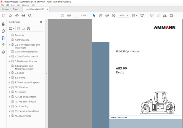
Task: Expand 11. Cooling bookmark
Action: click(x=9, y=92)
